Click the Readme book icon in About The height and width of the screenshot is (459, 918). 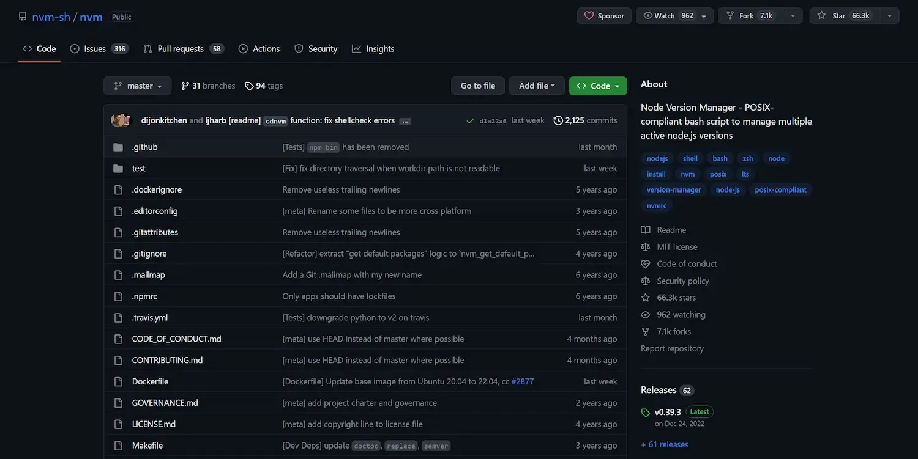646,230
